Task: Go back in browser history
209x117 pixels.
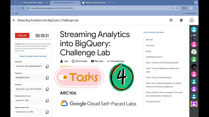Action: (x=13, y=8)
